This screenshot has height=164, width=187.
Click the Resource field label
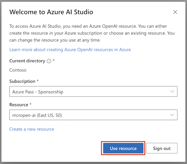pos(19,105)
